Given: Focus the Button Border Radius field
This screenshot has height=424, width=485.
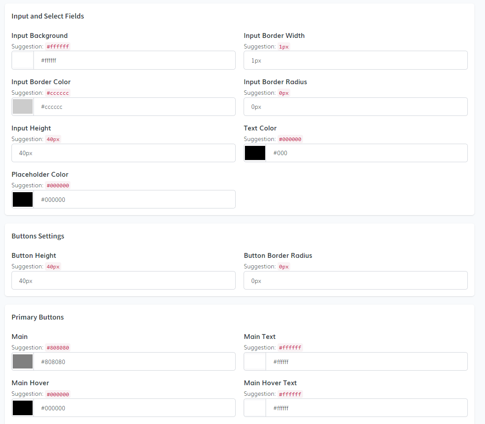Looking at the screenshot, I should tap(355, 281).
